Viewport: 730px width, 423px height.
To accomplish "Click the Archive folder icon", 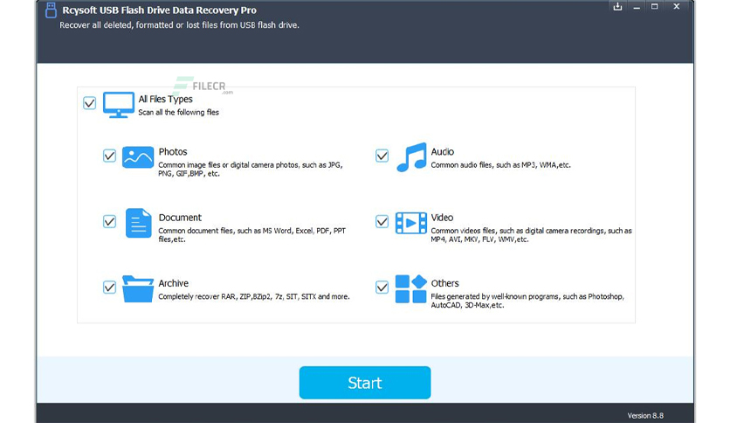I will [x=138, y=288].
